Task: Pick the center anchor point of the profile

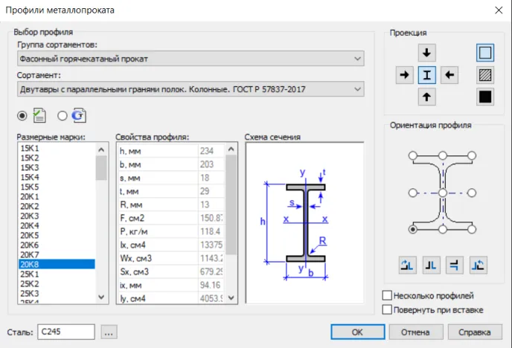Action: click(x=443, y=193)
